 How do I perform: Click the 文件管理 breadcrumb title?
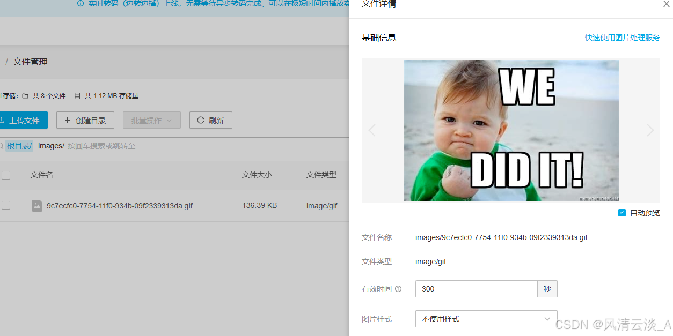pos(31,62)
